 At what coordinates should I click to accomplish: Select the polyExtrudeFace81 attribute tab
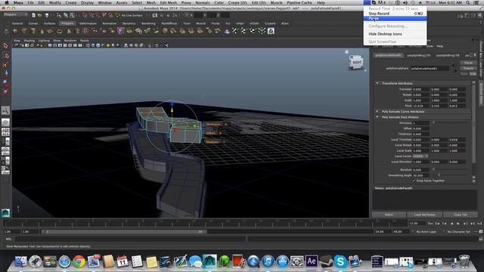pyautogui.click(x=388, y=55)
